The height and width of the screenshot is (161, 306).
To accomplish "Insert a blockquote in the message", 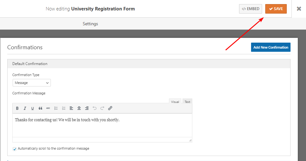I will tap(40, 108).
